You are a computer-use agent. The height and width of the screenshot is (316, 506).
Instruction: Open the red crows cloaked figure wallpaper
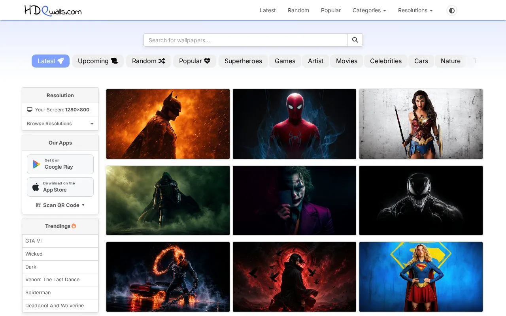295,277
